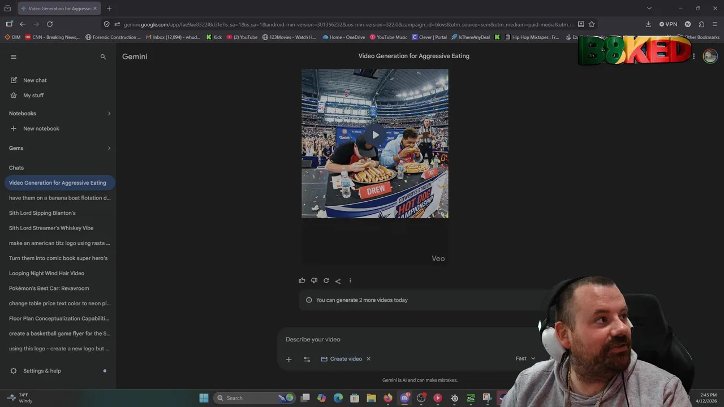This screenshot has height=407, width=724.
Task: Play the generated hot dog contest video
Action: pos(375,135)
